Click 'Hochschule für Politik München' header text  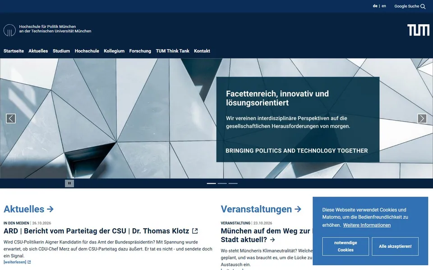[x=47, y=27]
